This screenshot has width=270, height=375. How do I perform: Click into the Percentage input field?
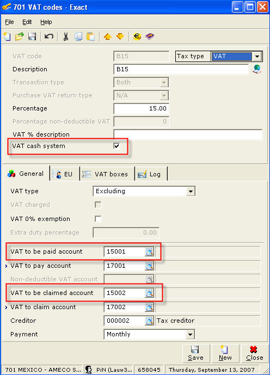coord(142,108)
